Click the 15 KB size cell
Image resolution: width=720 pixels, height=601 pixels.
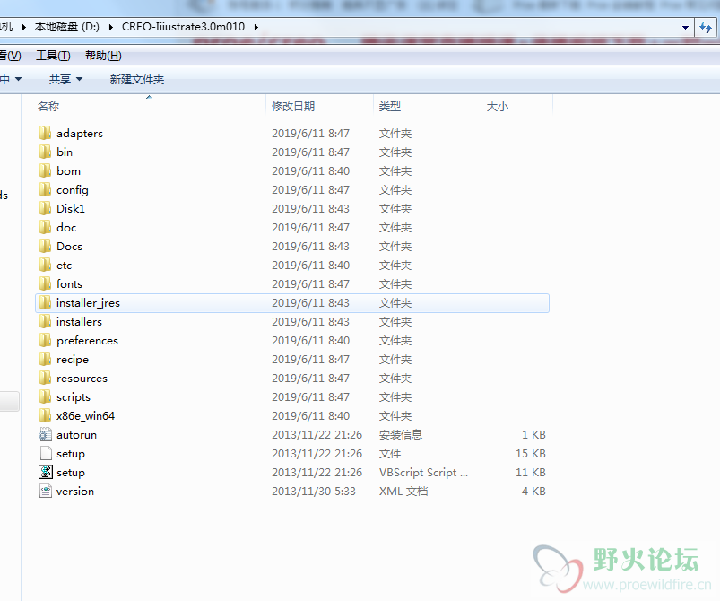(530, 454)
